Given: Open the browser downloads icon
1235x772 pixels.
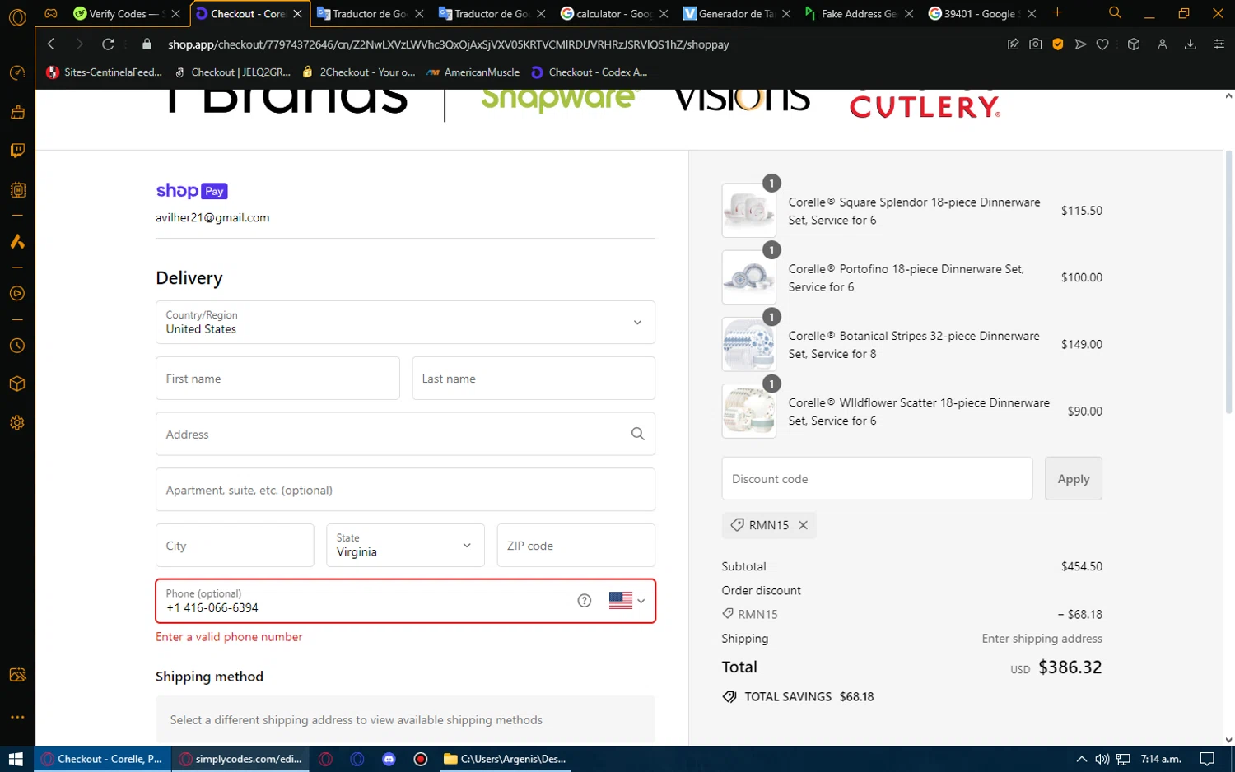Looking at the screenshot, I should point(1191,44).
